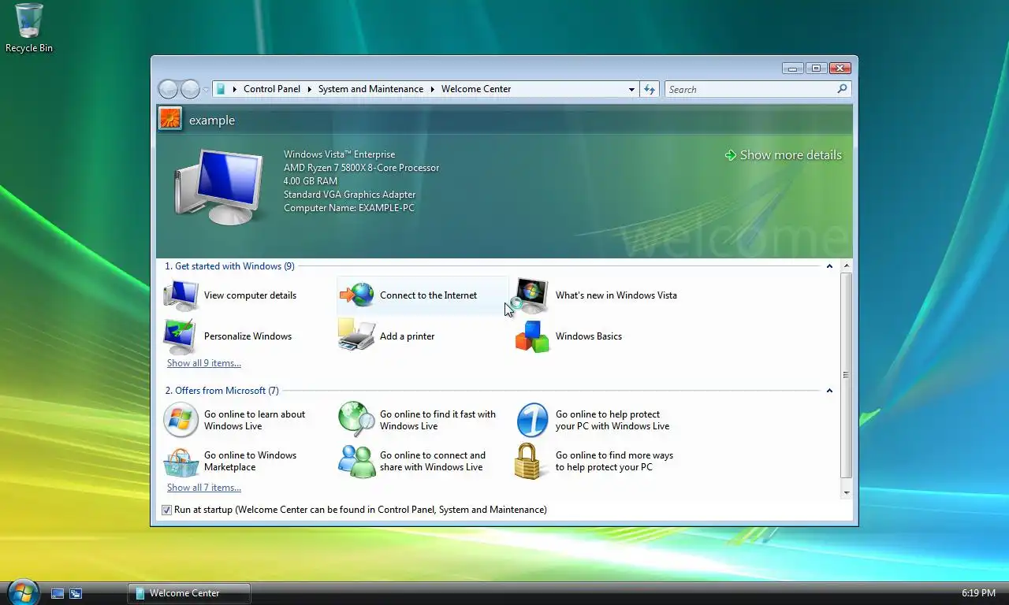Click the Windows Start orb
Image resolution: width=1009 pixels, height=605 pixels.
point(23,592)
